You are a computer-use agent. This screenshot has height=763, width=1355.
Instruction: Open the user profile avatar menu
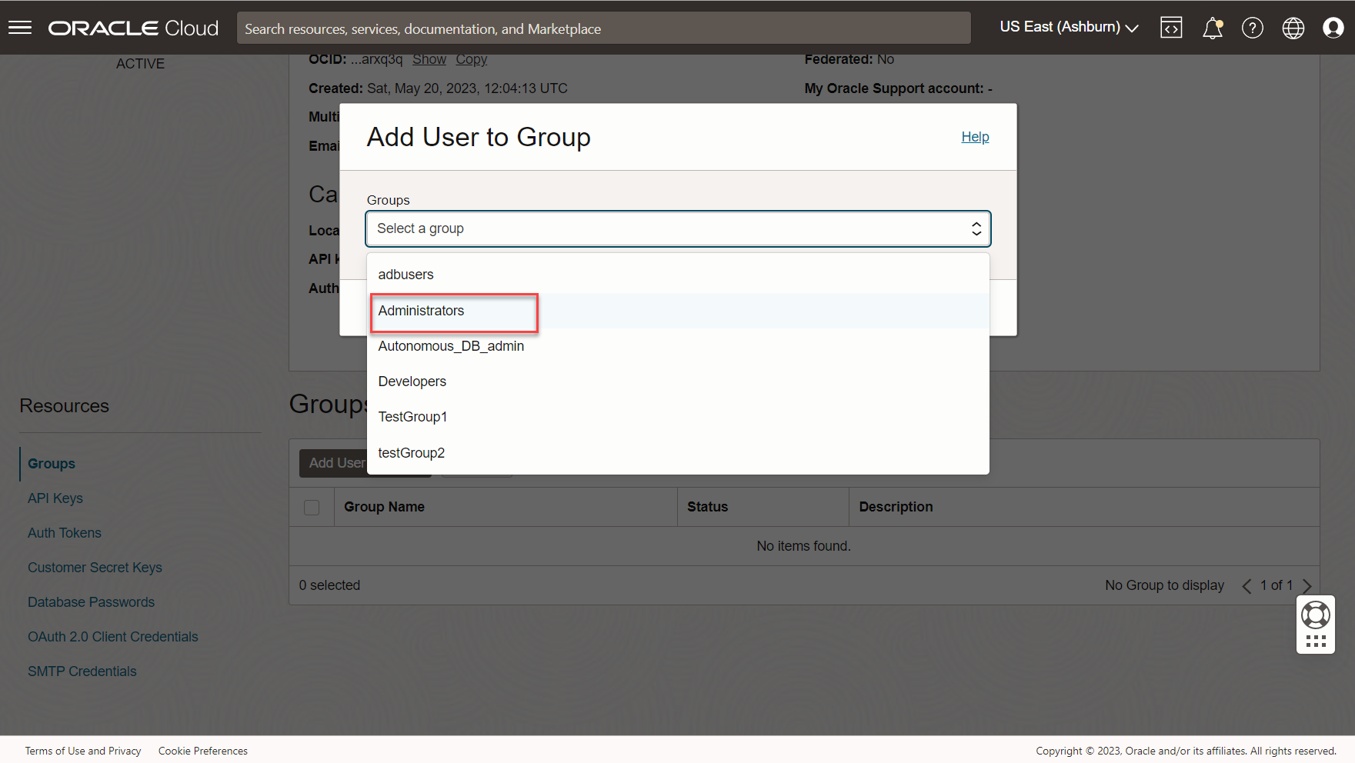click(1333, 28)
